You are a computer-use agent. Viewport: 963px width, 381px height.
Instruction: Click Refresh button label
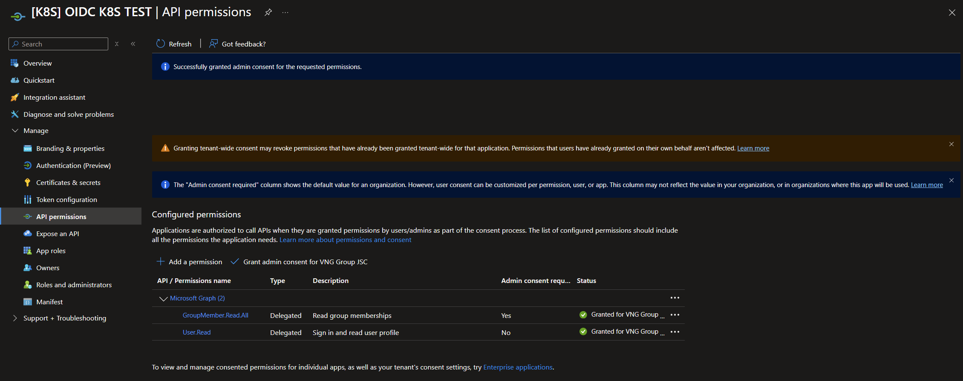coord(180,44)
